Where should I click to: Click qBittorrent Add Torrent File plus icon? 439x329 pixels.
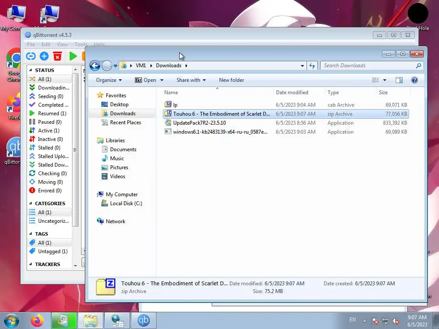click(44, 56)
